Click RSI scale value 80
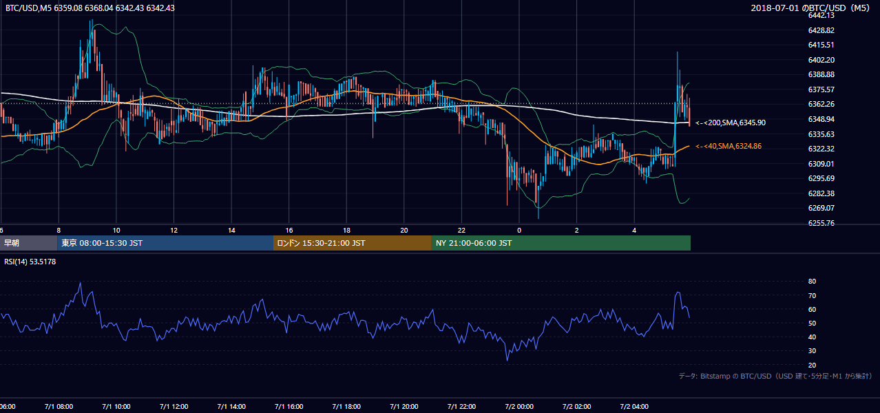The height and width of the screenshot is (413, 880). (813, 282)
